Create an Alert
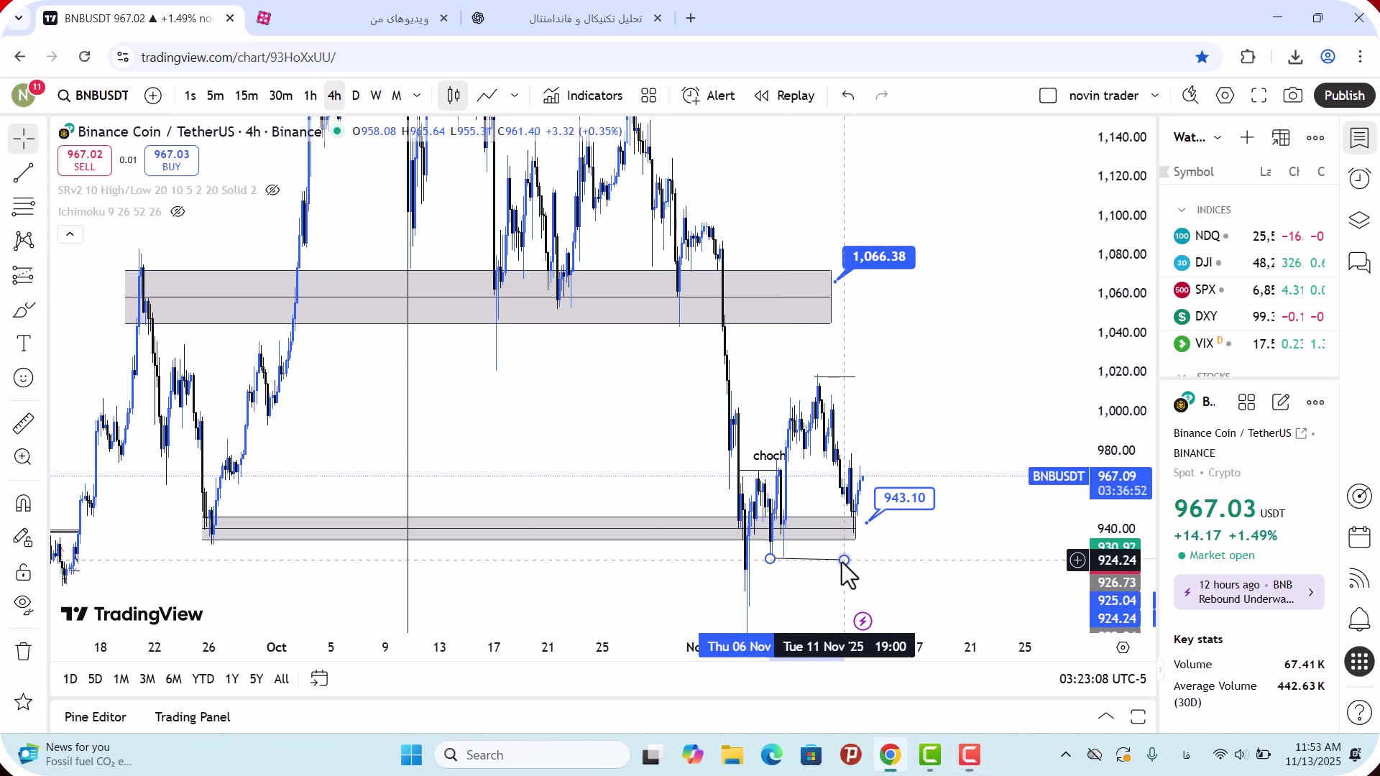 tap(709, 96)
